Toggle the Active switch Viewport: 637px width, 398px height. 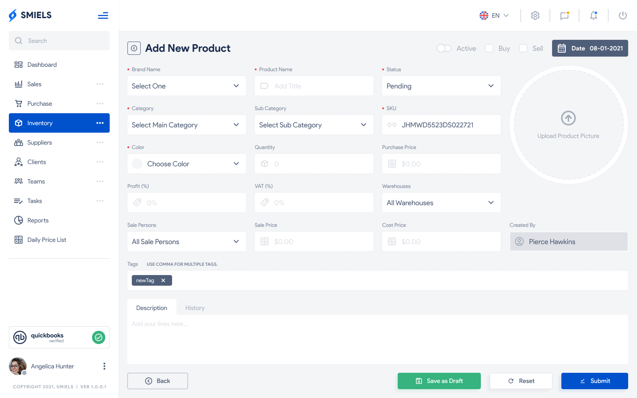tap(444, 48)
